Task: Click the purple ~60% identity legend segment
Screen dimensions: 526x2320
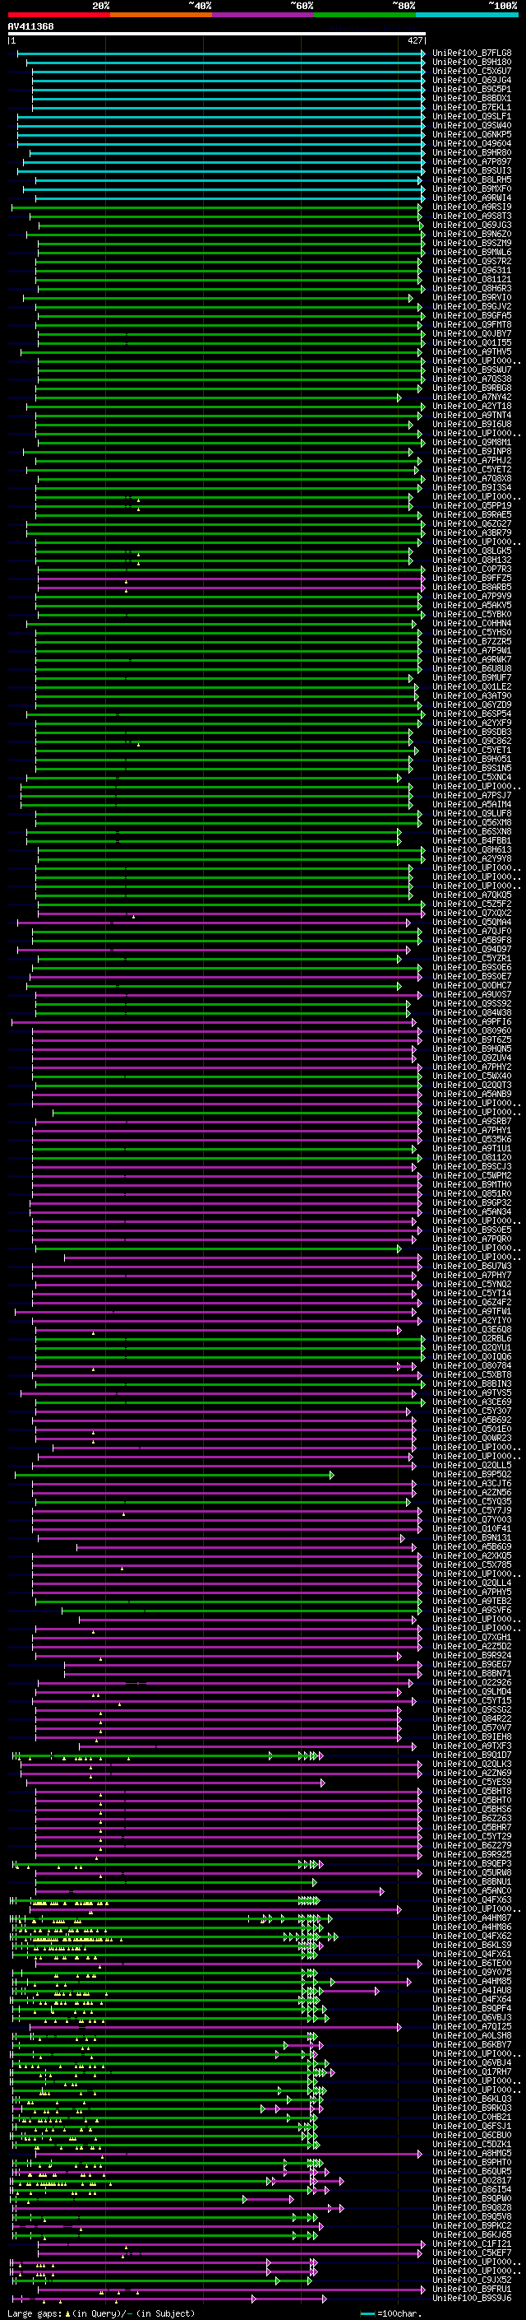Action: point(264,15)
